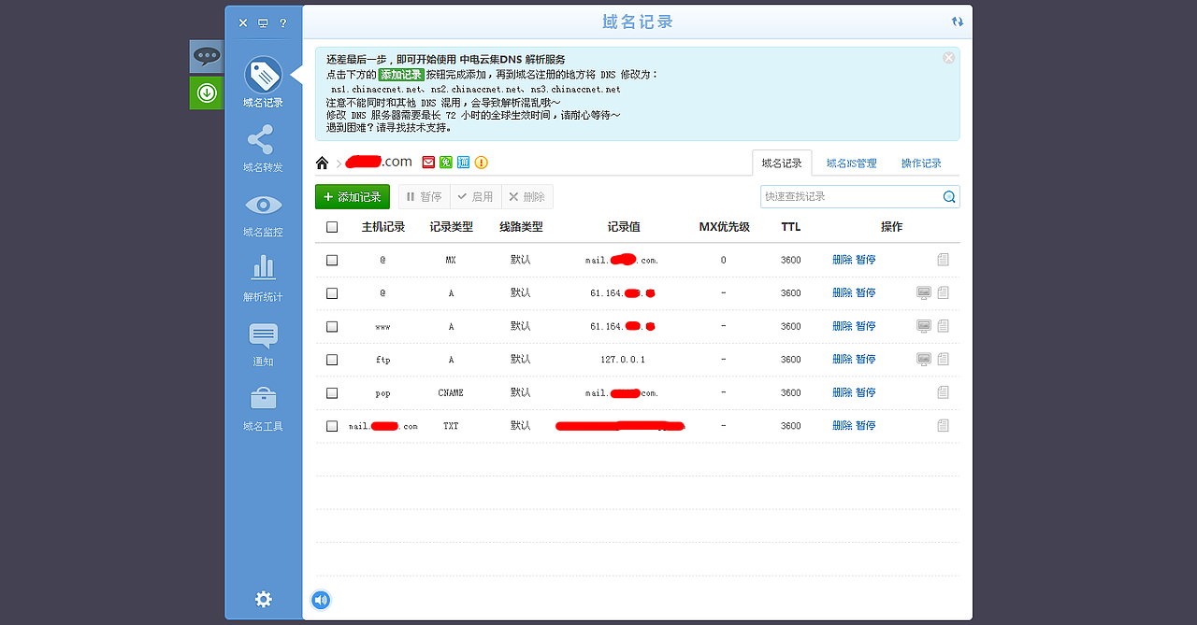
Task: Click the envelope icon beside the domain name
Action: coord(427,162)
